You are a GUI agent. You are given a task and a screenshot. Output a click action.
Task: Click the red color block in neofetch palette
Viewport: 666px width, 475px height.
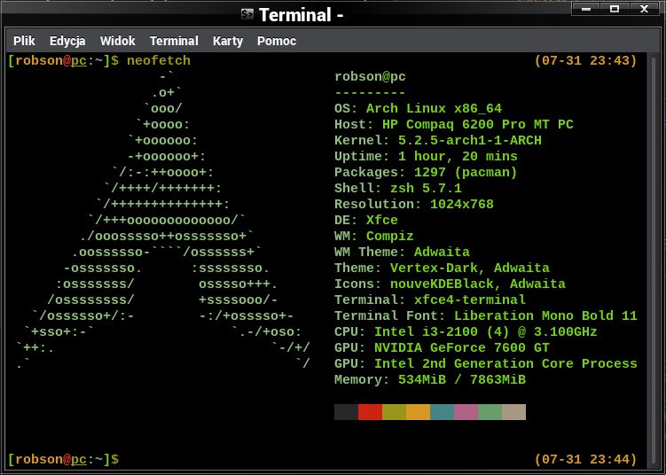[370, 412]
